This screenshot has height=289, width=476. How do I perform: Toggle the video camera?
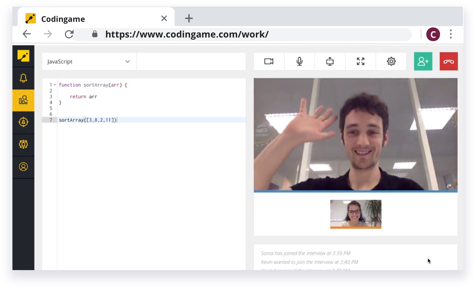tap(269, 61)
